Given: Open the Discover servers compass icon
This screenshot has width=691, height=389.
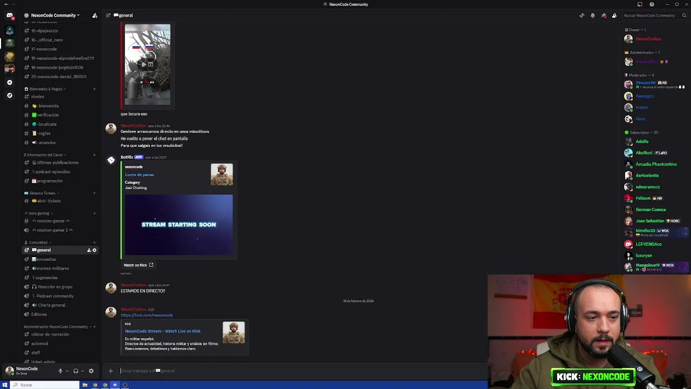Looking at the screenshot, I should [9, 96].
